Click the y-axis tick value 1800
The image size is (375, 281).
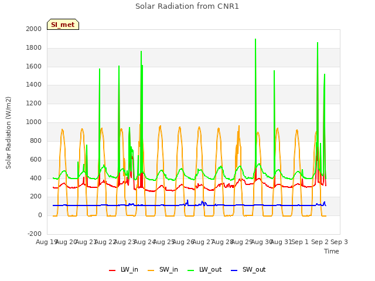tap(34, 48)
